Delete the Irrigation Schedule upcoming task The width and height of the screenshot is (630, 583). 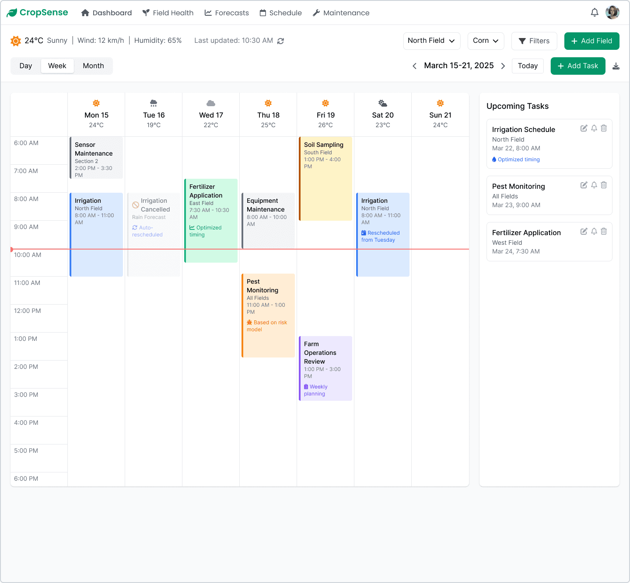(604, 128)
